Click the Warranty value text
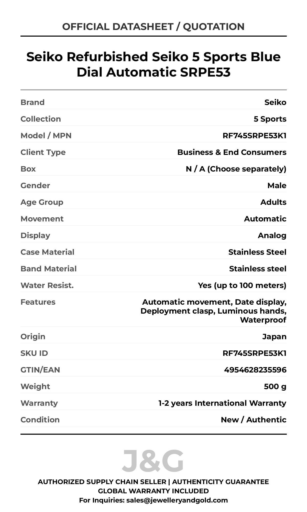The height and width of the screenshot is (512, 307). (x=222, y=403)
